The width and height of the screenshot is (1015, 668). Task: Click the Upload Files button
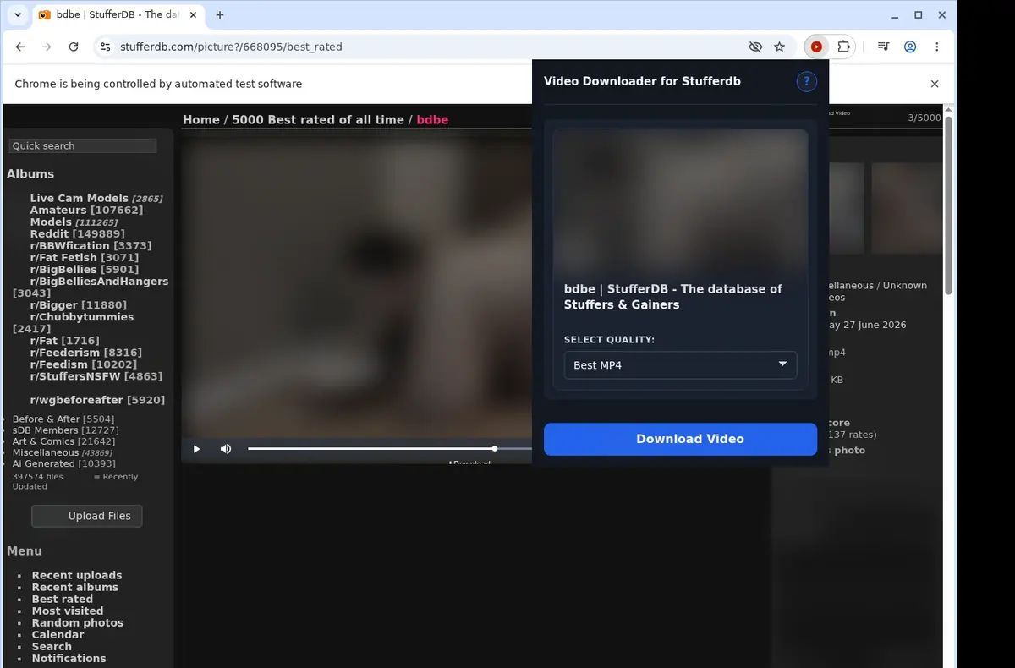[x=87, y=516]
